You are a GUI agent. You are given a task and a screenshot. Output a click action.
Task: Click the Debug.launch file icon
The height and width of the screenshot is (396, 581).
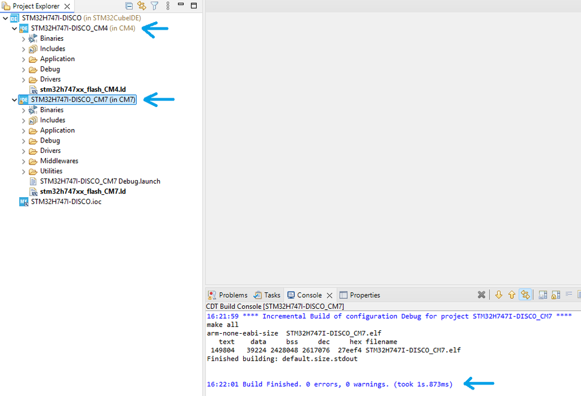point(33,181)
